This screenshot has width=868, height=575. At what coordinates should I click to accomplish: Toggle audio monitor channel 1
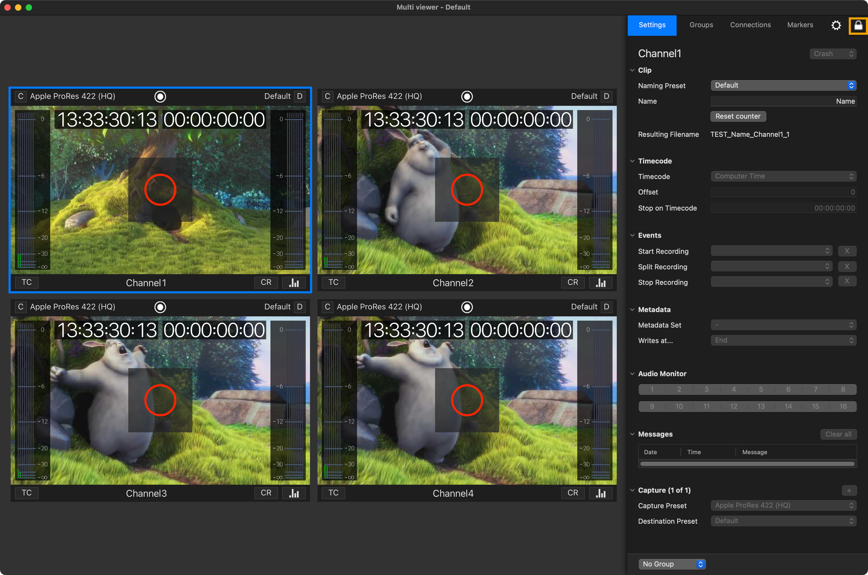pyautogui.click(x=652, y=390)
